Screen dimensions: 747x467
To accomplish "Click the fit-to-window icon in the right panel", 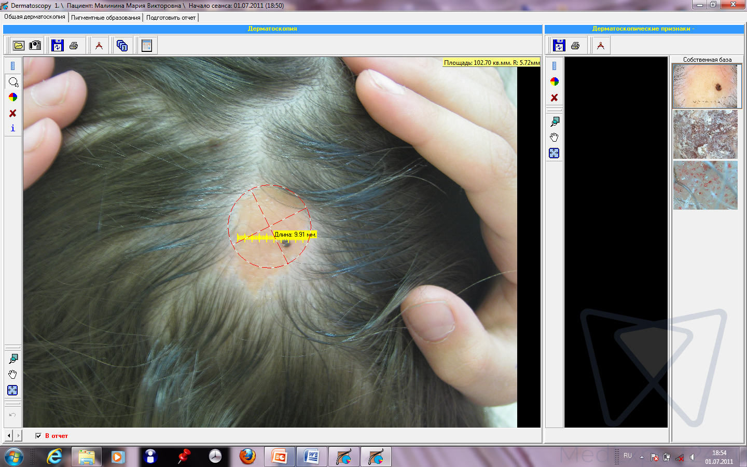I will click(554, 153).
